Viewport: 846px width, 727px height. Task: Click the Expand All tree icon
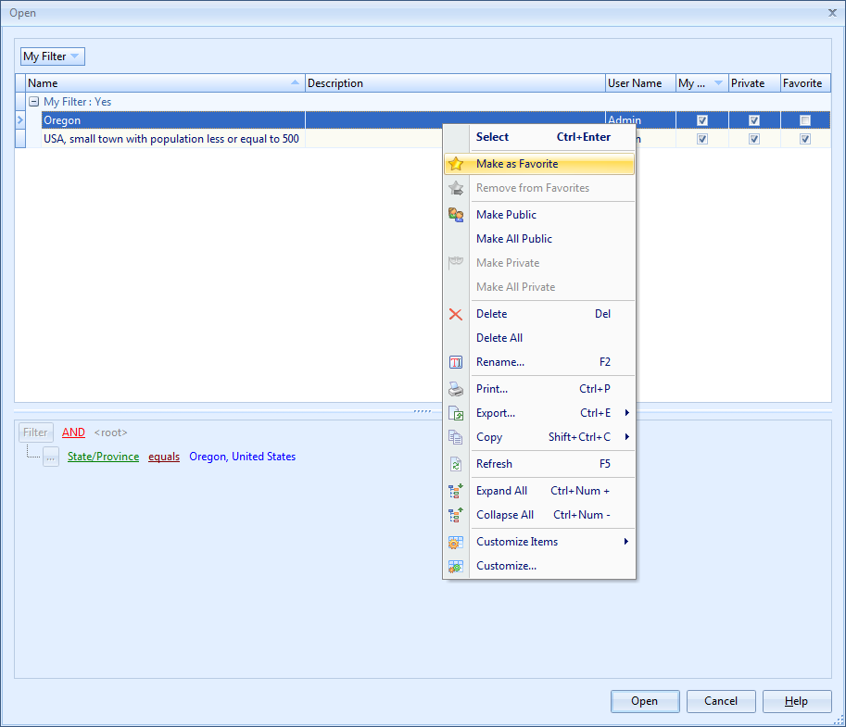coord(456,491)
